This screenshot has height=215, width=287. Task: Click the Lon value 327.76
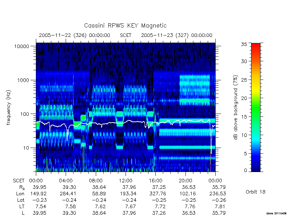tap(157, 193)
